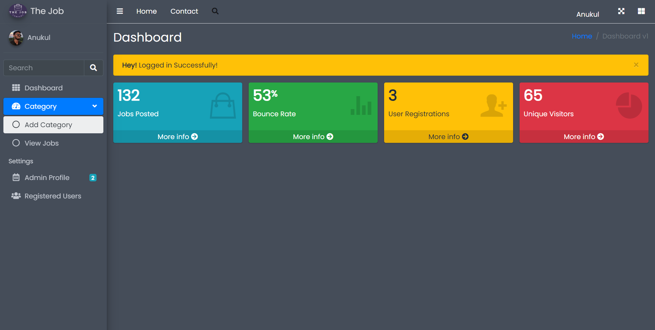
Task: Open the Home navbar item
Action: tap(146, 11)
